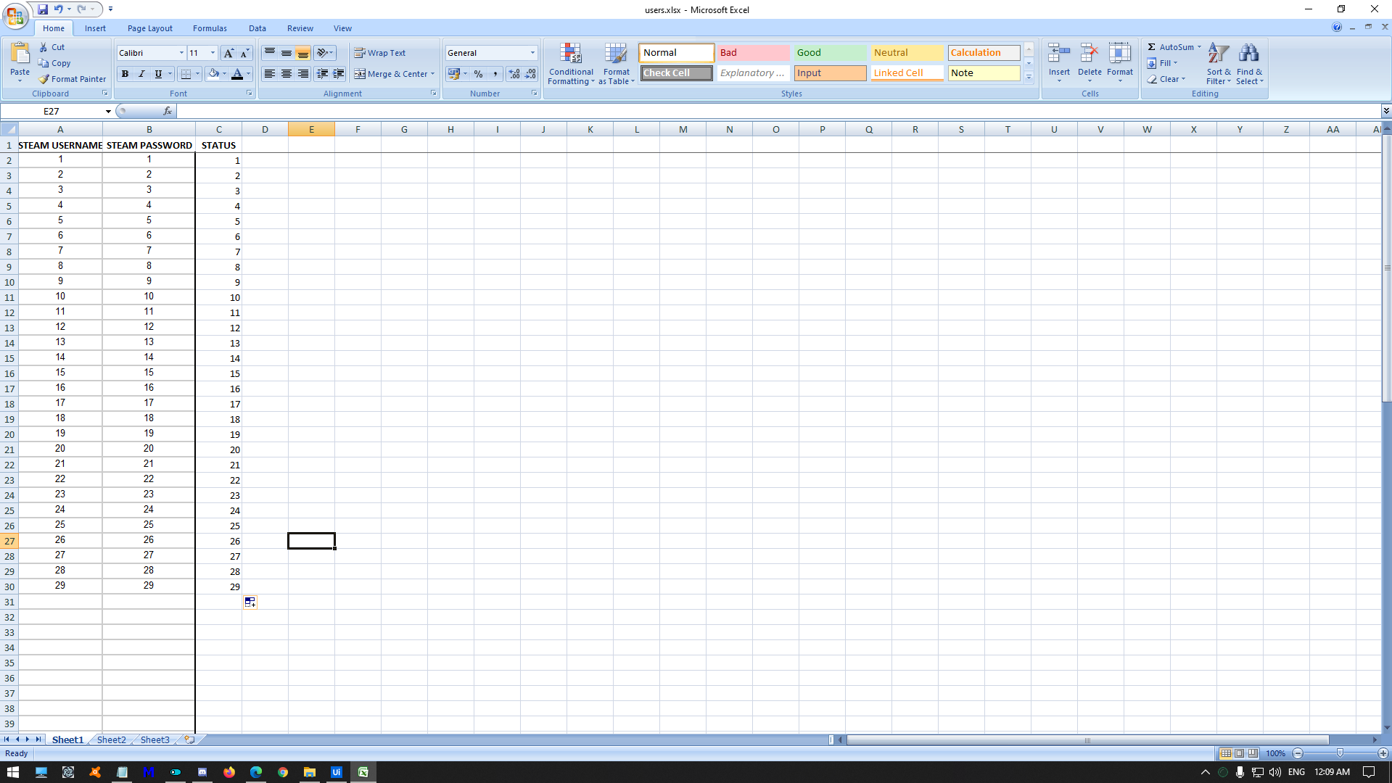Screen dimensions: 1392x783
Task: Apply Percent Style number format
Action: pos(478,74)
